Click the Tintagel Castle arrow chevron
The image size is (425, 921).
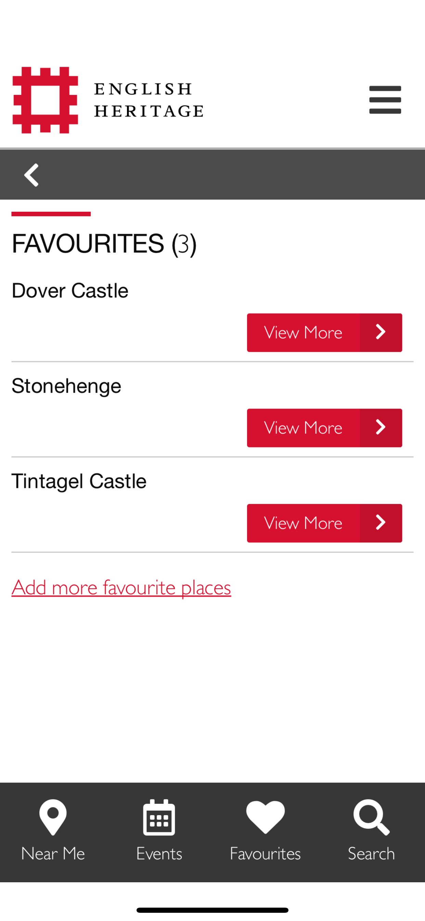pyautogui.click(x=381, y=523)
